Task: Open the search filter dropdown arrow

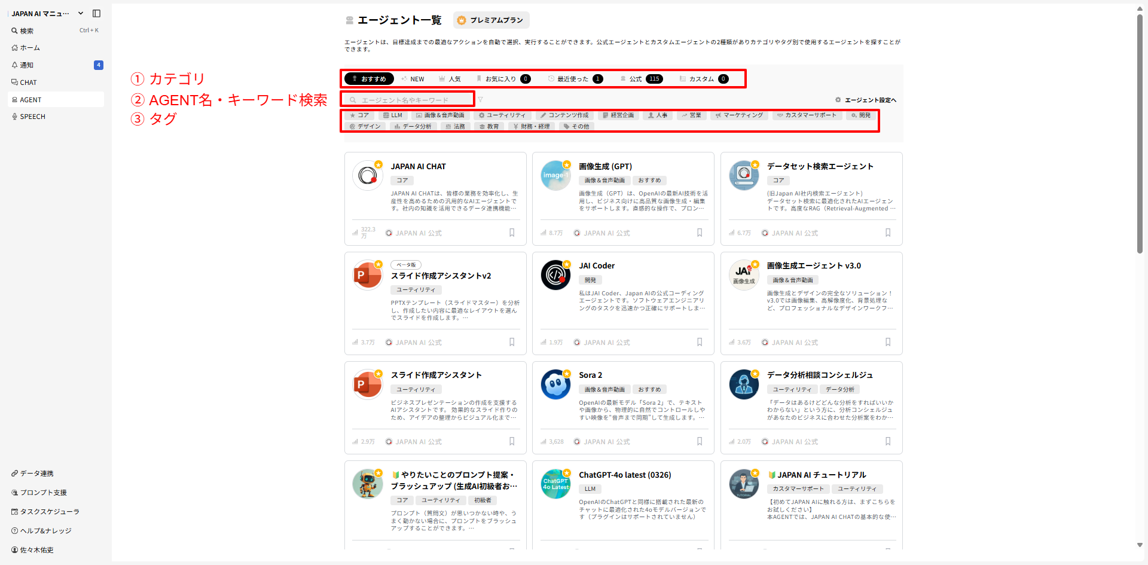Action: (482, 99)
